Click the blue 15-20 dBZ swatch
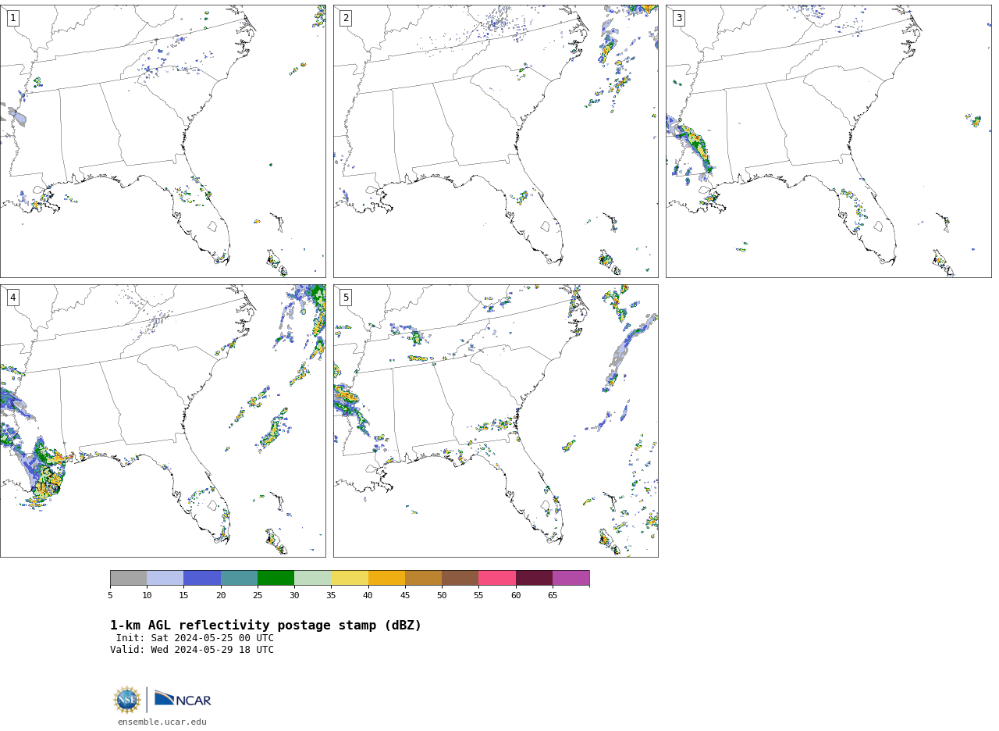999x731 pixels. [x=202, y=578]
